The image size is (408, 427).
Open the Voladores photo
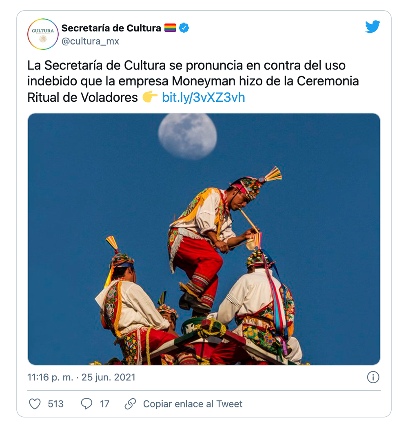click(204, 239)
